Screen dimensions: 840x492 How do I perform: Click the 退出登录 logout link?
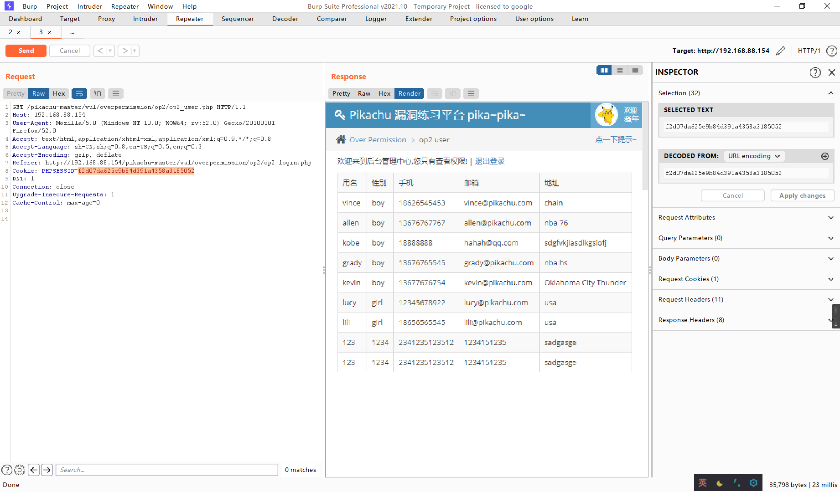pyautogui.click(x=490, y=161)
